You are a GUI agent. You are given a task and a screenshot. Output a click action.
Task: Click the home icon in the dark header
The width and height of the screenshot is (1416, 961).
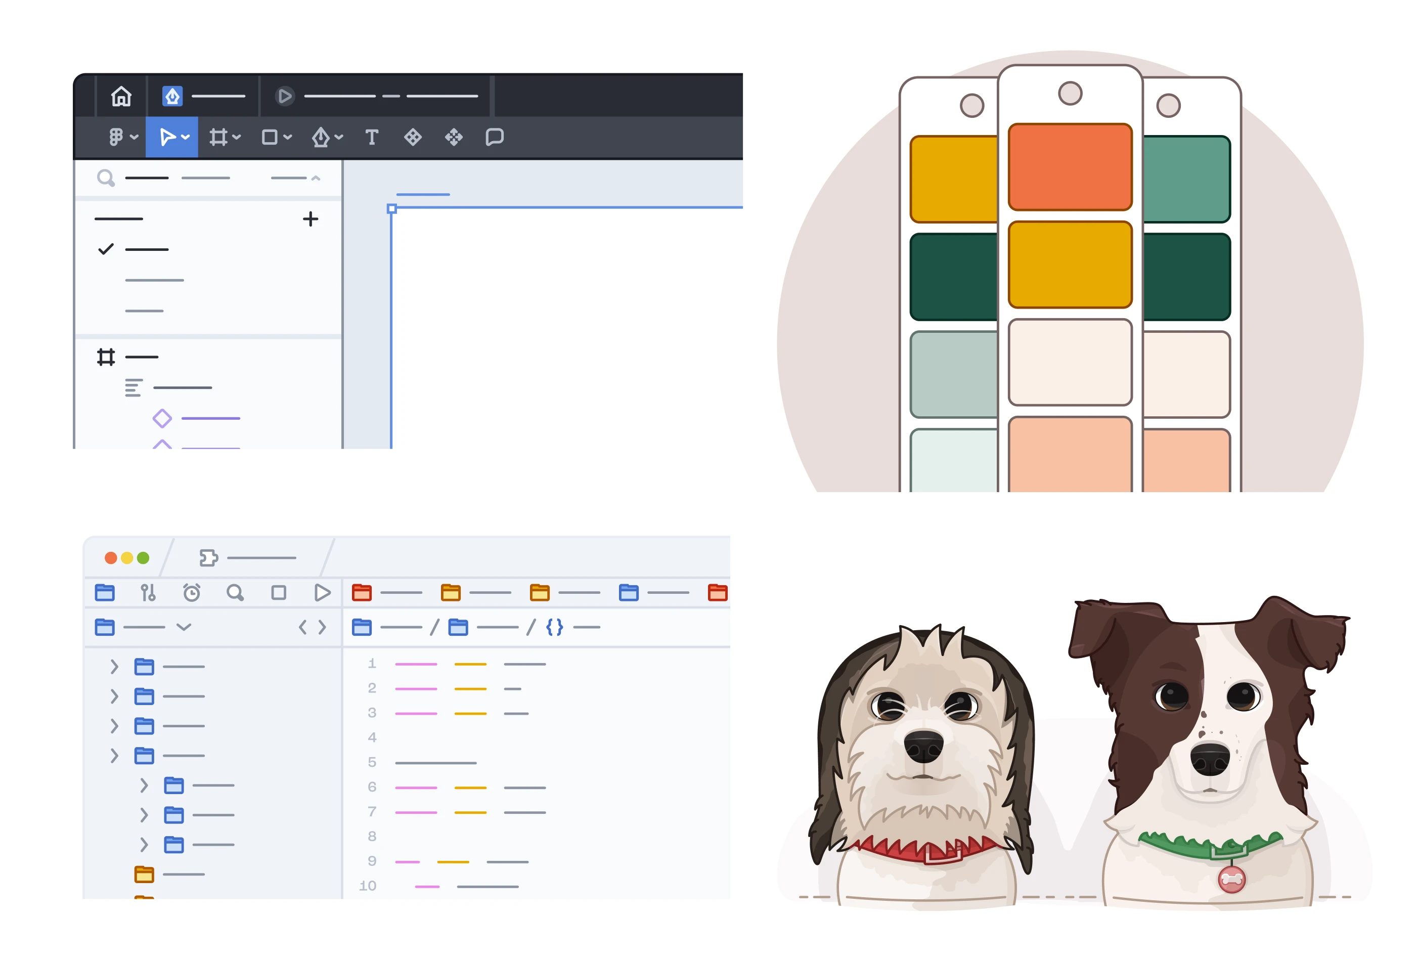click(121, 96)
